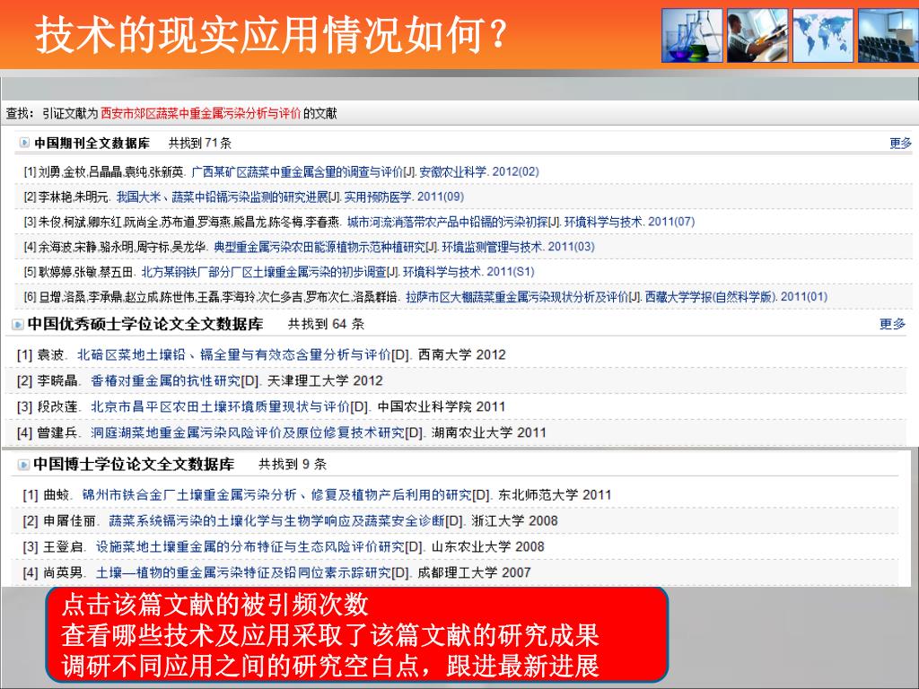Click author name 王登启

tap(64, 546)
